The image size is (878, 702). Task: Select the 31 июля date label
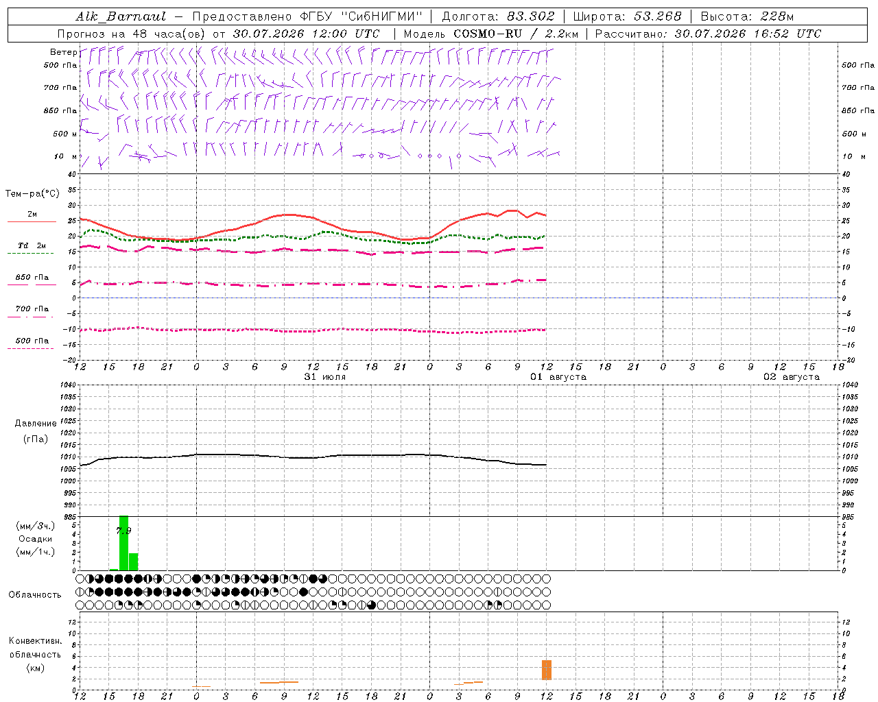click(324, 377)
